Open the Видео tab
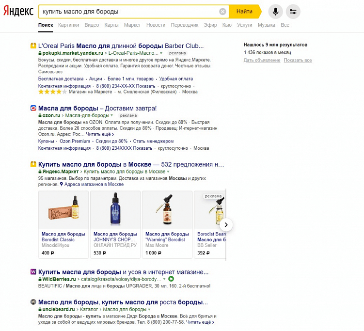Image resolution: width=364 pixels, height=331 pixels. click(92, 25)
